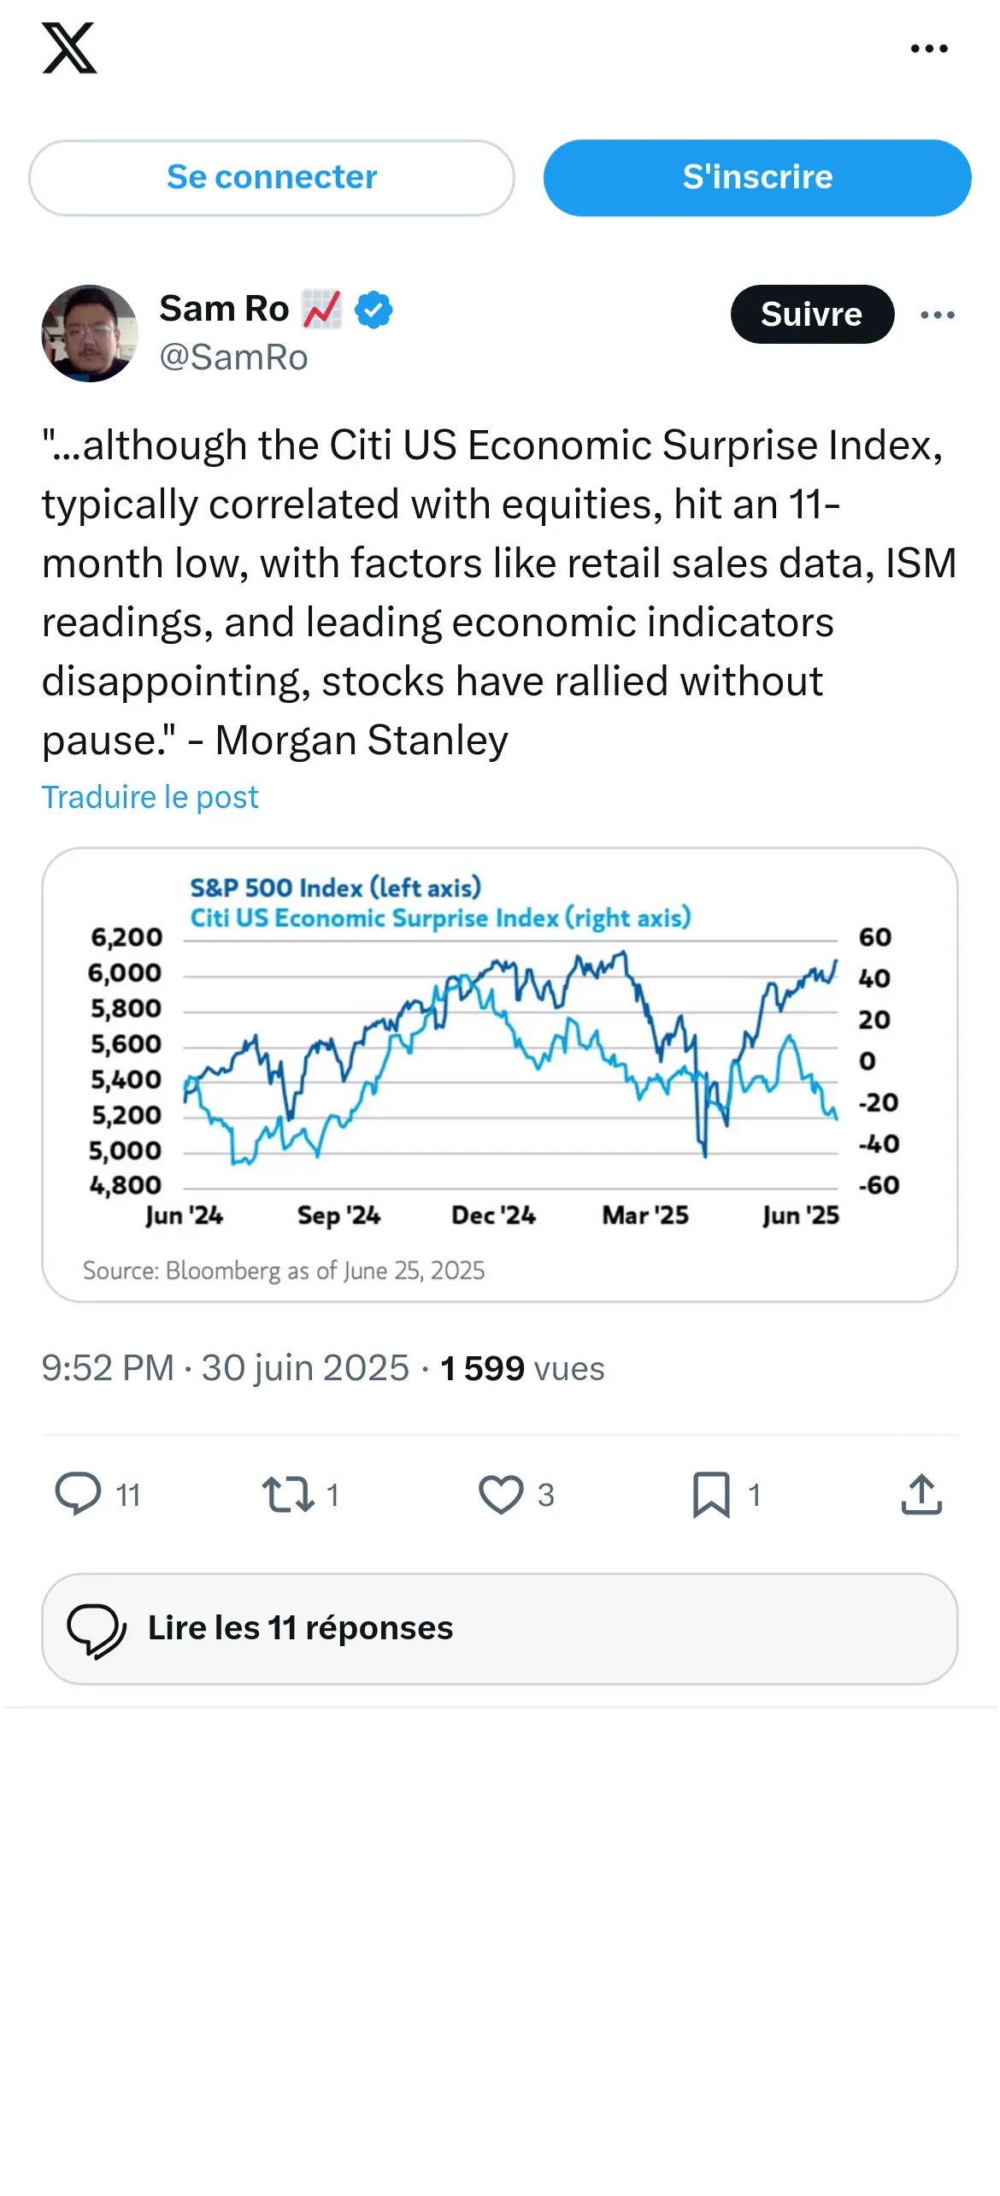
Task: Open Sam Ro's profile picture
Action: pos(90,334)
